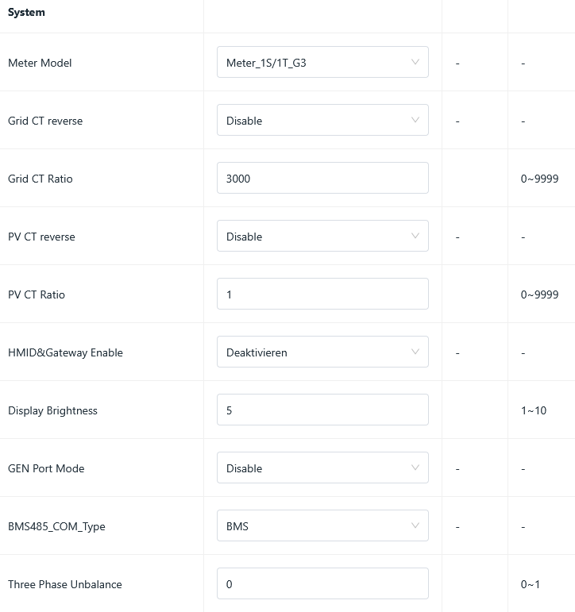Select the Three Phase Unbalance input field
This screenshot has width=575, height=612.
[x=322, y=584]
